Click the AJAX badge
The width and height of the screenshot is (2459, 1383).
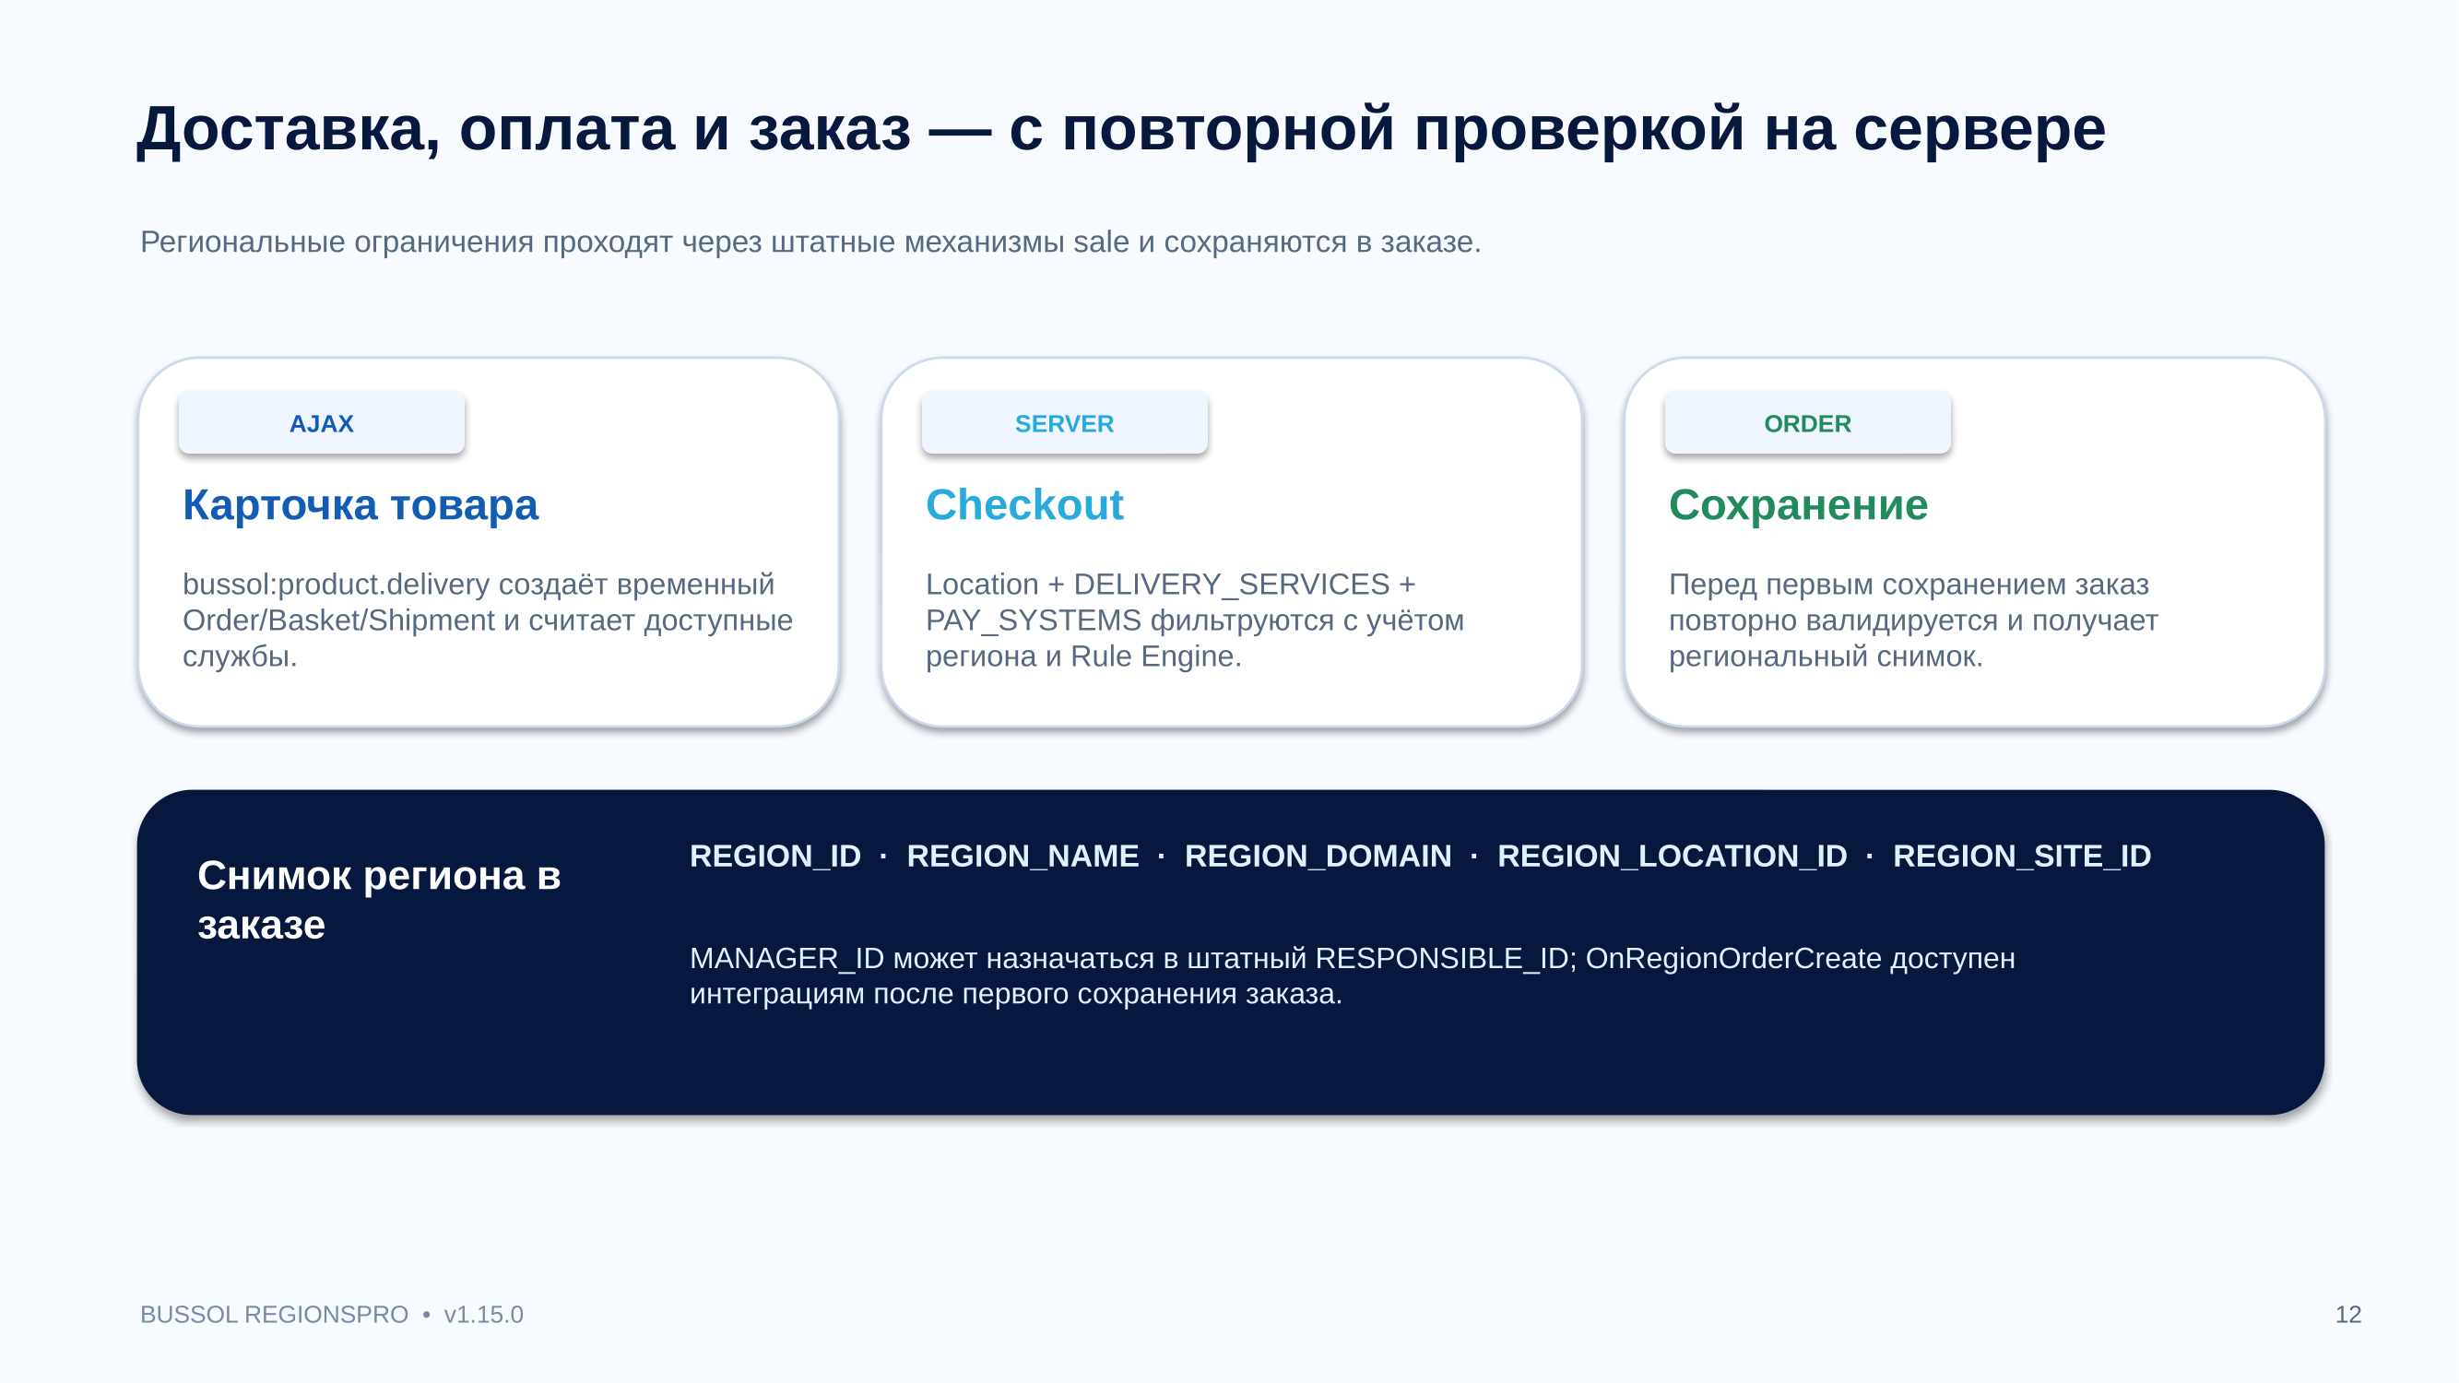tap(322, 423)
